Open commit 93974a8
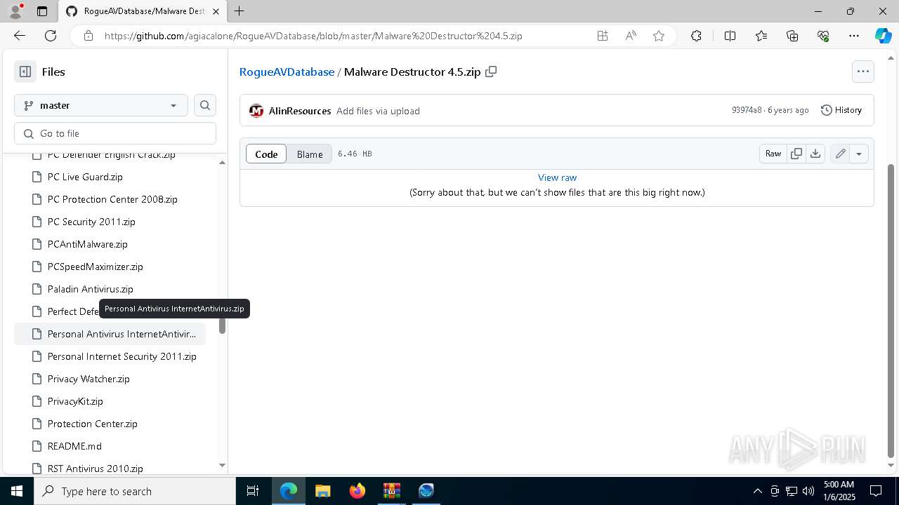899x505 pixels. (x=747, y=110)
